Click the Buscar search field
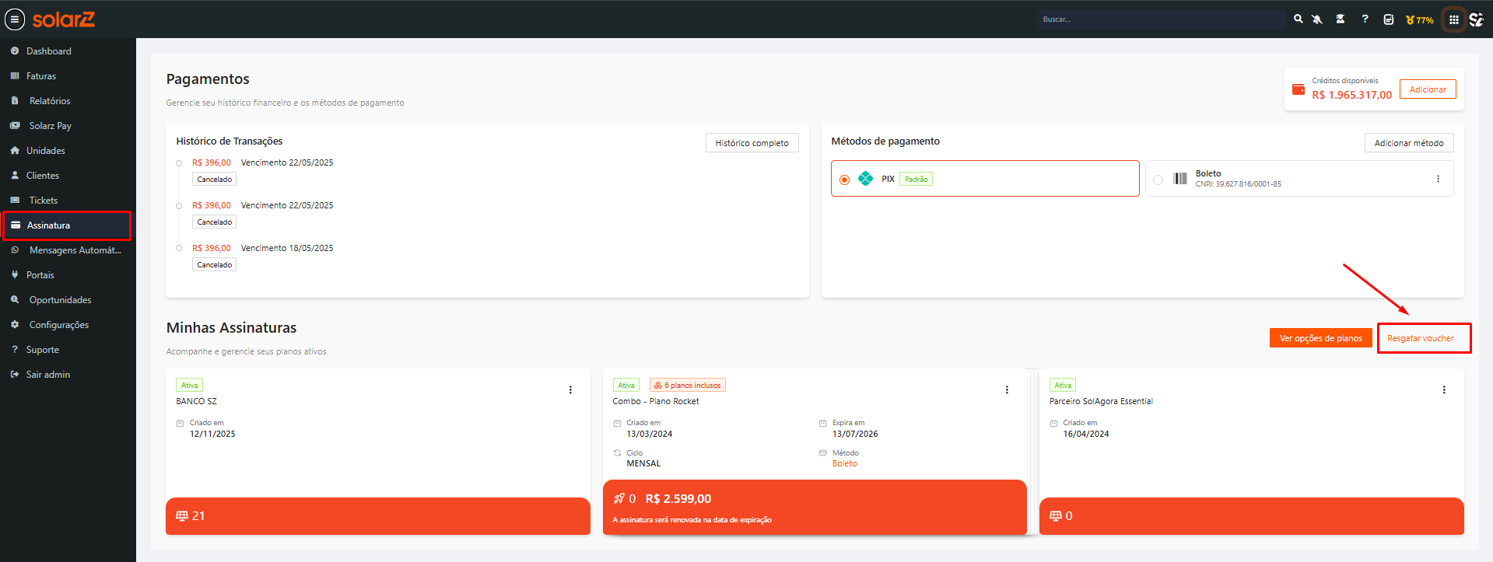The width and height of the screenshot is (1493, 562). pyautogui.click(x=1162, y=19)
